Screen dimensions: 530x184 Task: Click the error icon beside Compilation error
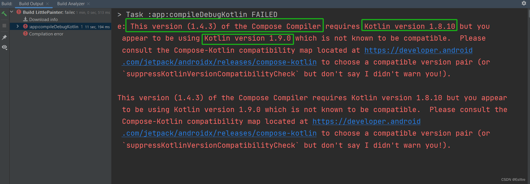point(25,34)
